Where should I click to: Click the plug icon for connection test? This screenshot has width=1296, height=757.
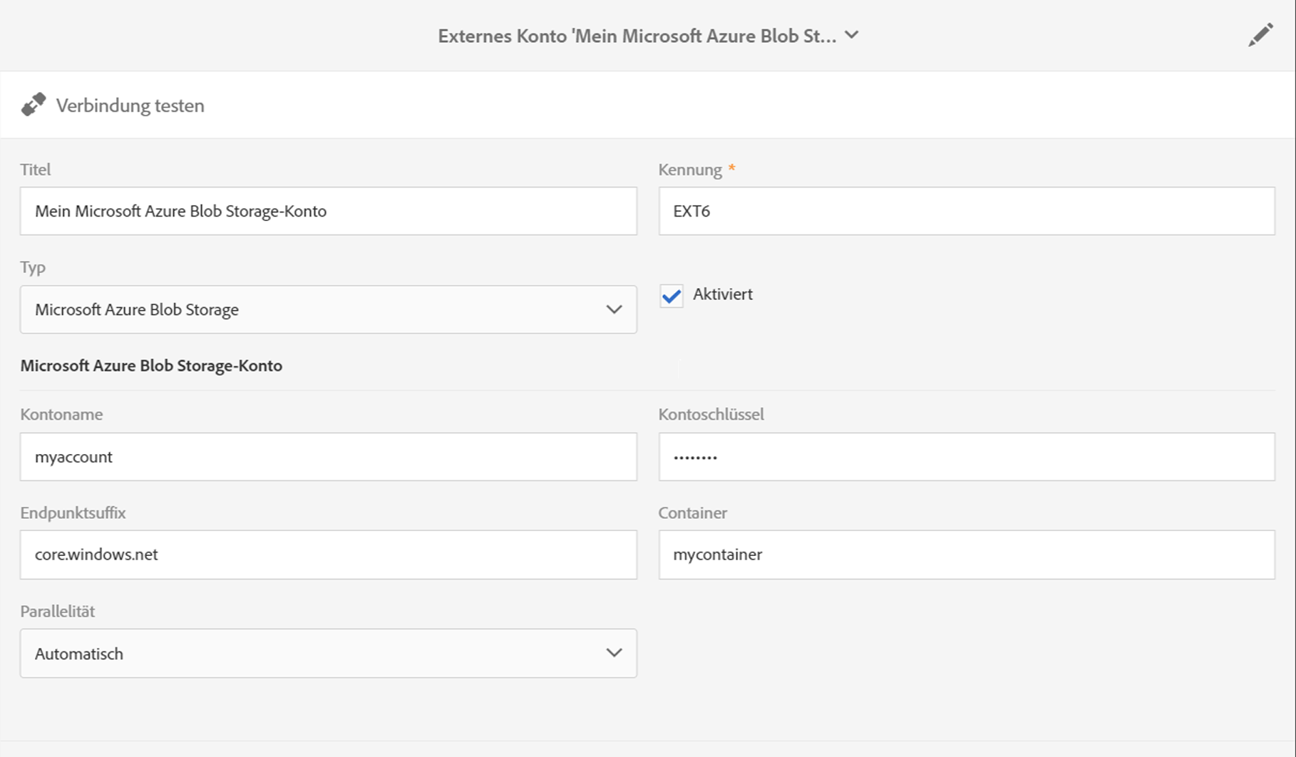coord(33,105)
